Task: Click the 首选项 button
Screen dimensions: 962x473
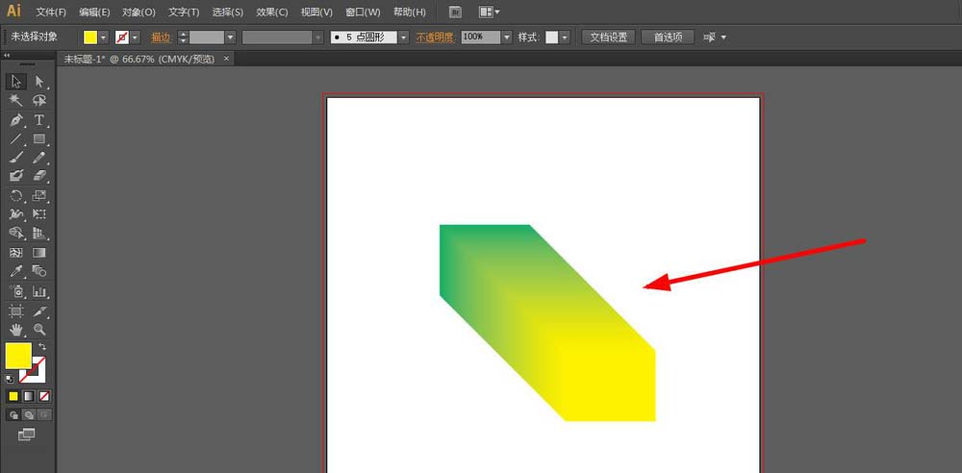Action: (x=668, y=37)
